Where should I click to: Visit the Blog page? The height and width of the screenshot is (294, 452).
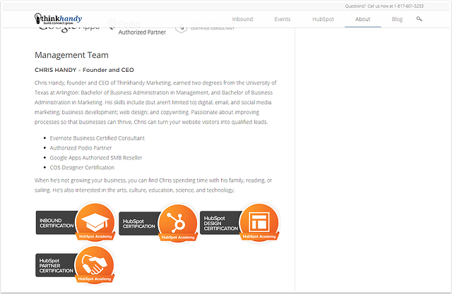tap(397, 19)
